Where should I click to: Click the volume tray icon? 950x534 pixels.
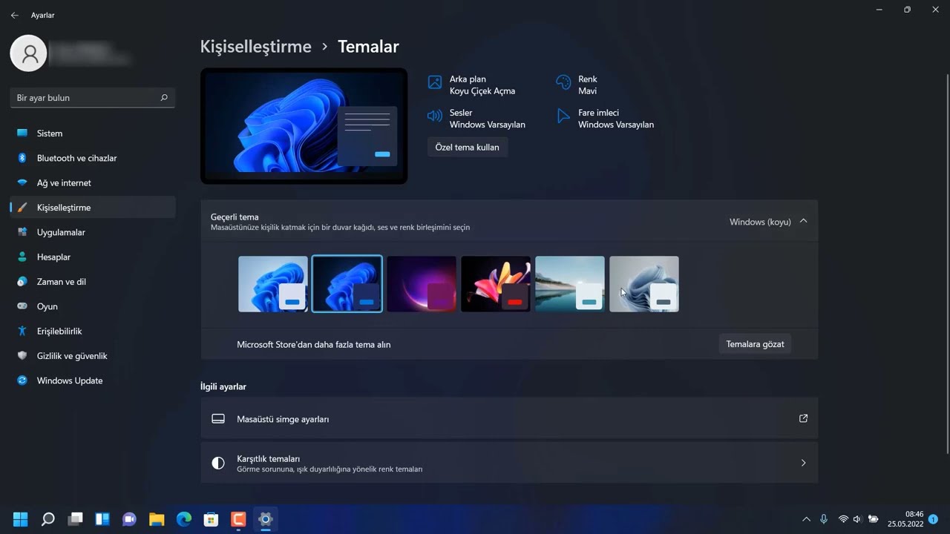857,519
